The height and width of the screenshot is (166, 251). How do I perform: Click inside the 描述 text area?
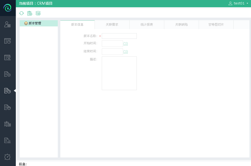119,73
